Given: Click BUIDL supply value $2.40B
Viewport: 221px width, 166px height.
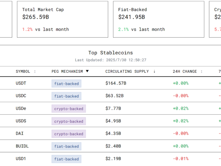Looking at the screenshot, I should [x=113, y=146].
